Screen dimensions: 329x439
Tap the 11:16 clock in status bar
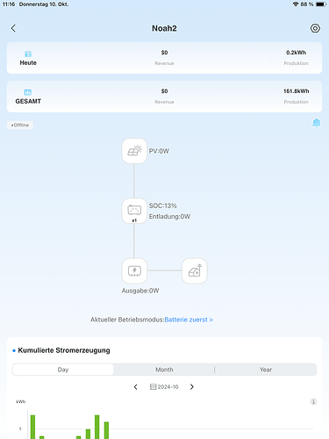pyautogui.click(x=9, y=4)
